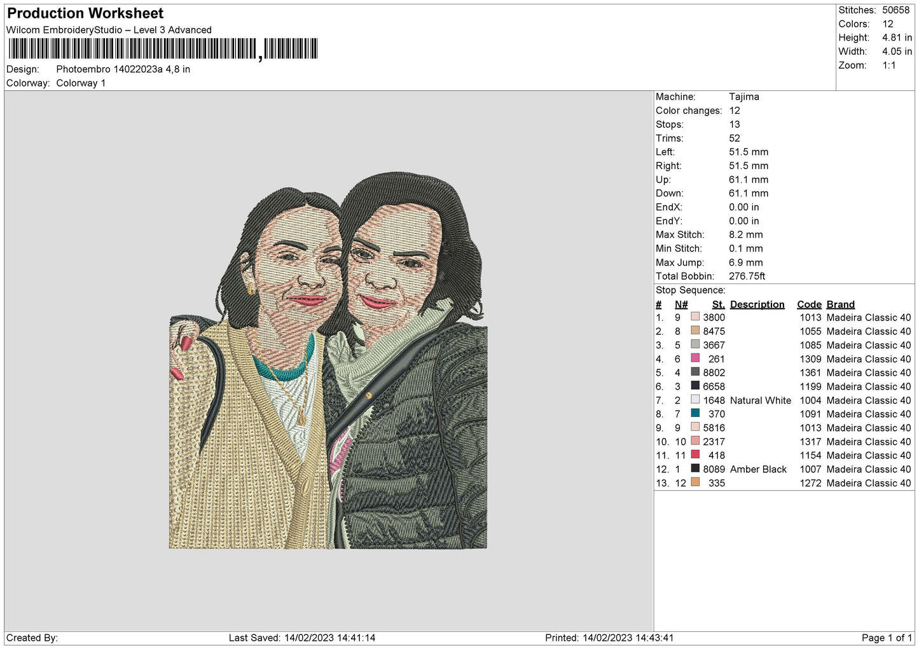Click the Right value '51.5 mm'
The image size is (919, 649).
pyautogui.click(x=749, y=166)
